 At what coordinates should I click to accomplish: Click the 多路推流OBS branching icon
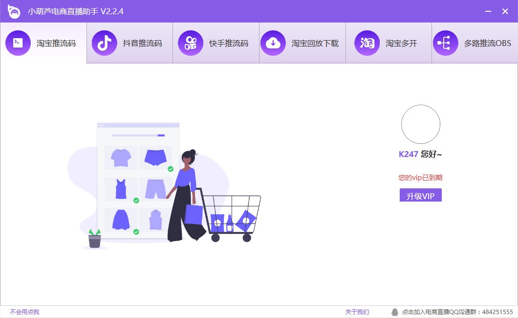pyautogui.click(x=445, y=43)
